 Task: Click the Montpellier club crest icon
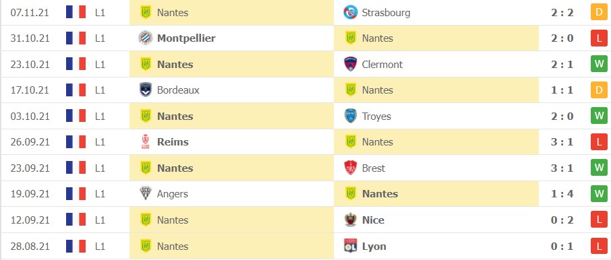click(146, 38)
